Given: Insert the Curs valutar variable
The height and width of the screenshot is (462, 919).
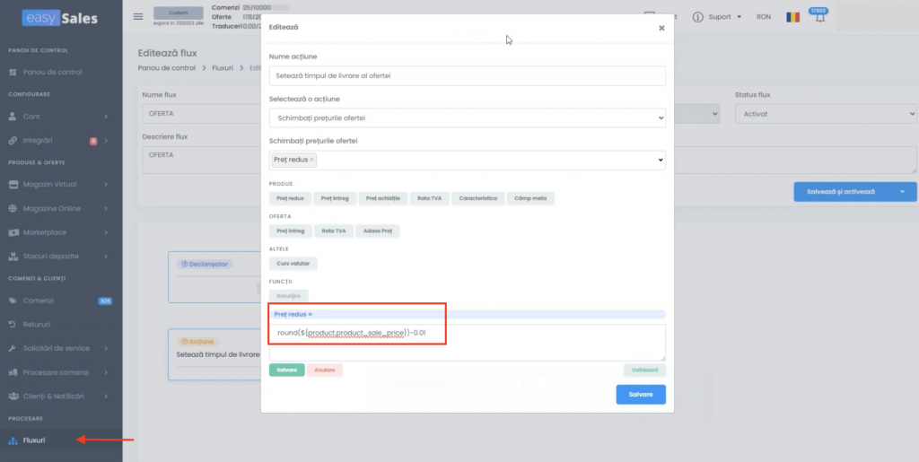Looking at the screenshot, I should pos(293,264).
